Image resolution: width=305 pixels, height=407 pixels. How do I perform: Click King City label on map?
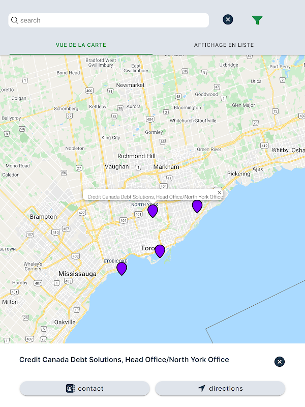pos(111,137)
